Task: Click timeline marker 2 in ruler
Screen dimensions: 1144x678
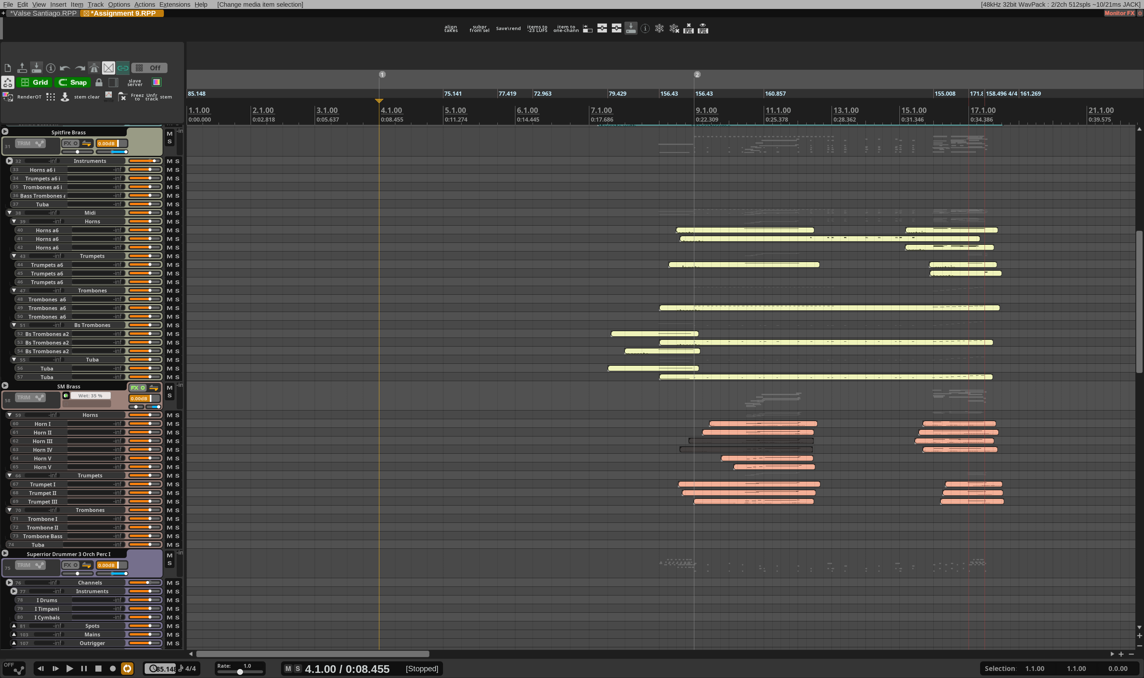Action: point(697,75)
